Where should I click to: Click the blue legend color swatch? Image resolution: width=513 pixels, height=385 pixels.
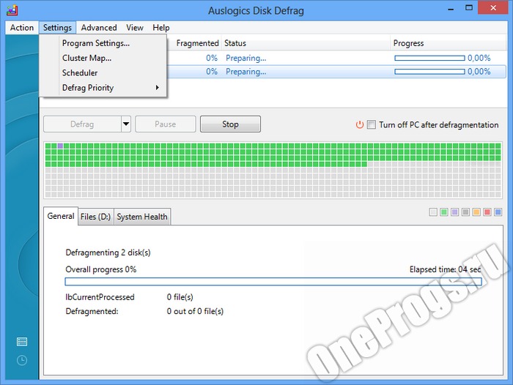pyautogui.click(x=498, y=212)
